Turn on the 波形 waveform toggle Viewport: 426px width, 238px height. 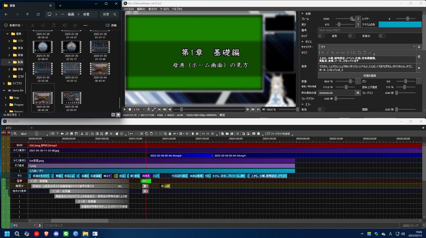pyautogui.click(x=351, y=36)
